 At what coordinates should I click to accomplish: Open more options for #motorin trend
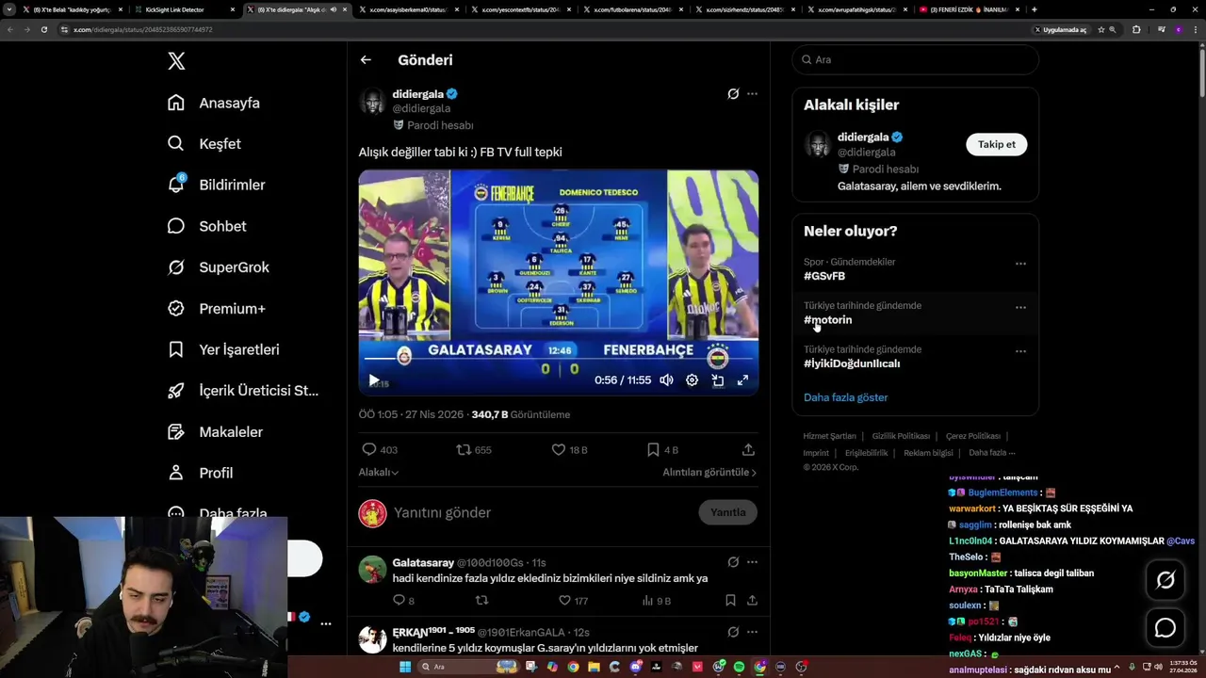pyautogui.click(x=1020, y=307)
